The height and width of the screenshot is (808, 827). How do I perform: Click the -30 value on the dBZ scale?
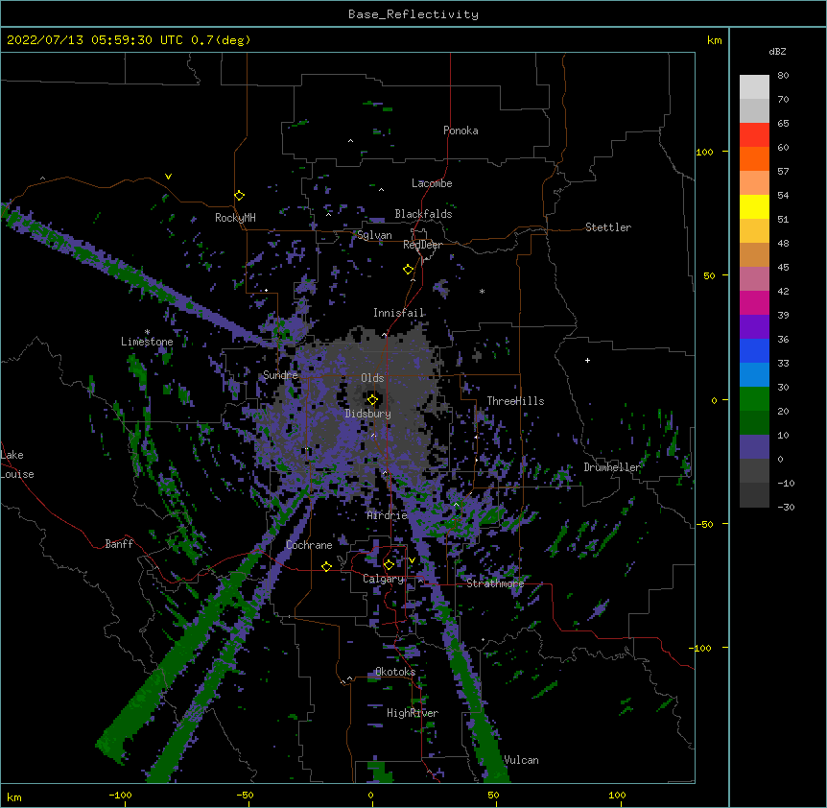[786, 507]
